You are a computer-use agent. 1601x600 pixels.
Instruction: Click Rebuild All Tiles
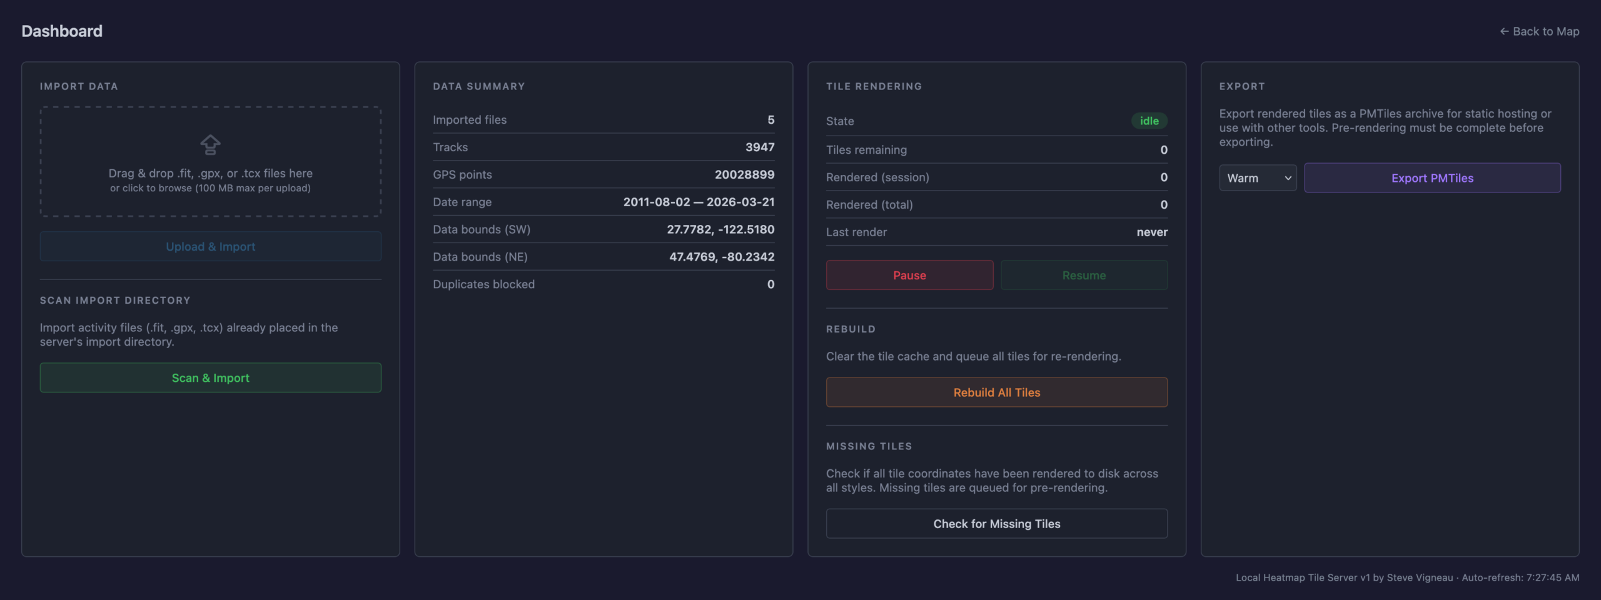tap(996, 392)
